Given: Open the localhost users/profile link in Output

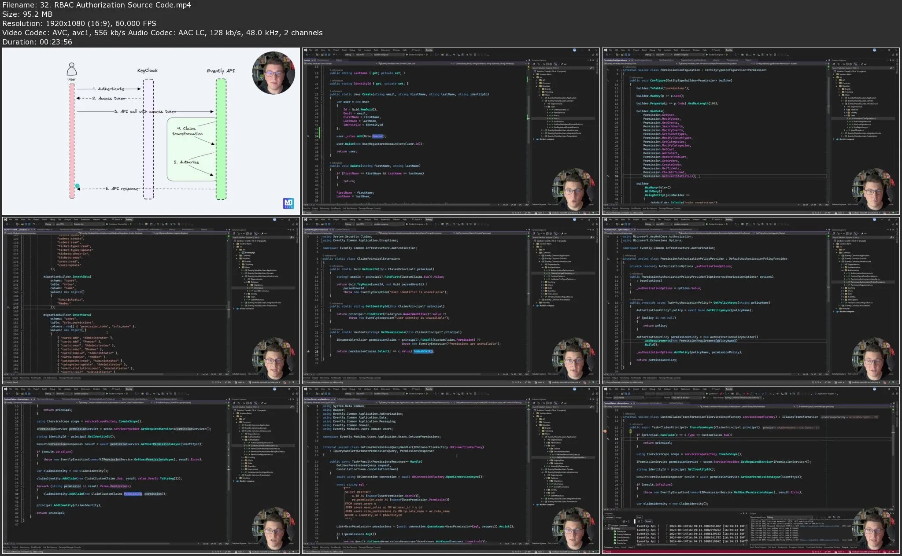Looking at the screenshot, I should coord(819,526).
